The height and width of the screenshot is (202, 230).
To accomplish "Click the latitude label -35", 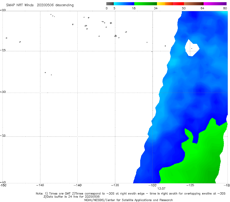I will click(3, 136).
